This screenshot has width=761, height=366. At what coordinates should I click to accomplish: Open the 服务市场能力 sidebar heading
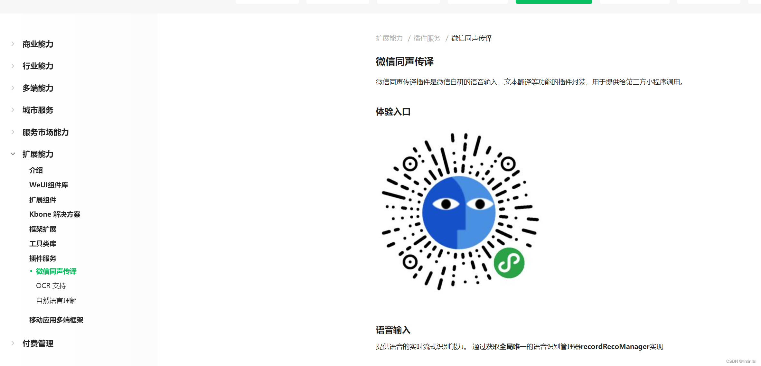click(x=45, y=132)
